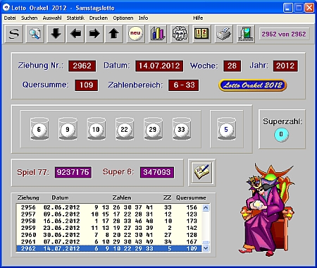Go to next draw with right arrow
Screen dimensions: 317x268
click(x=94, y=34)
